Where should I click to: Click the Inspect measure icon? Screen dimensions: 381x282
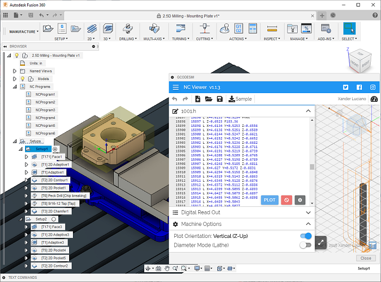tap(272, 29)
